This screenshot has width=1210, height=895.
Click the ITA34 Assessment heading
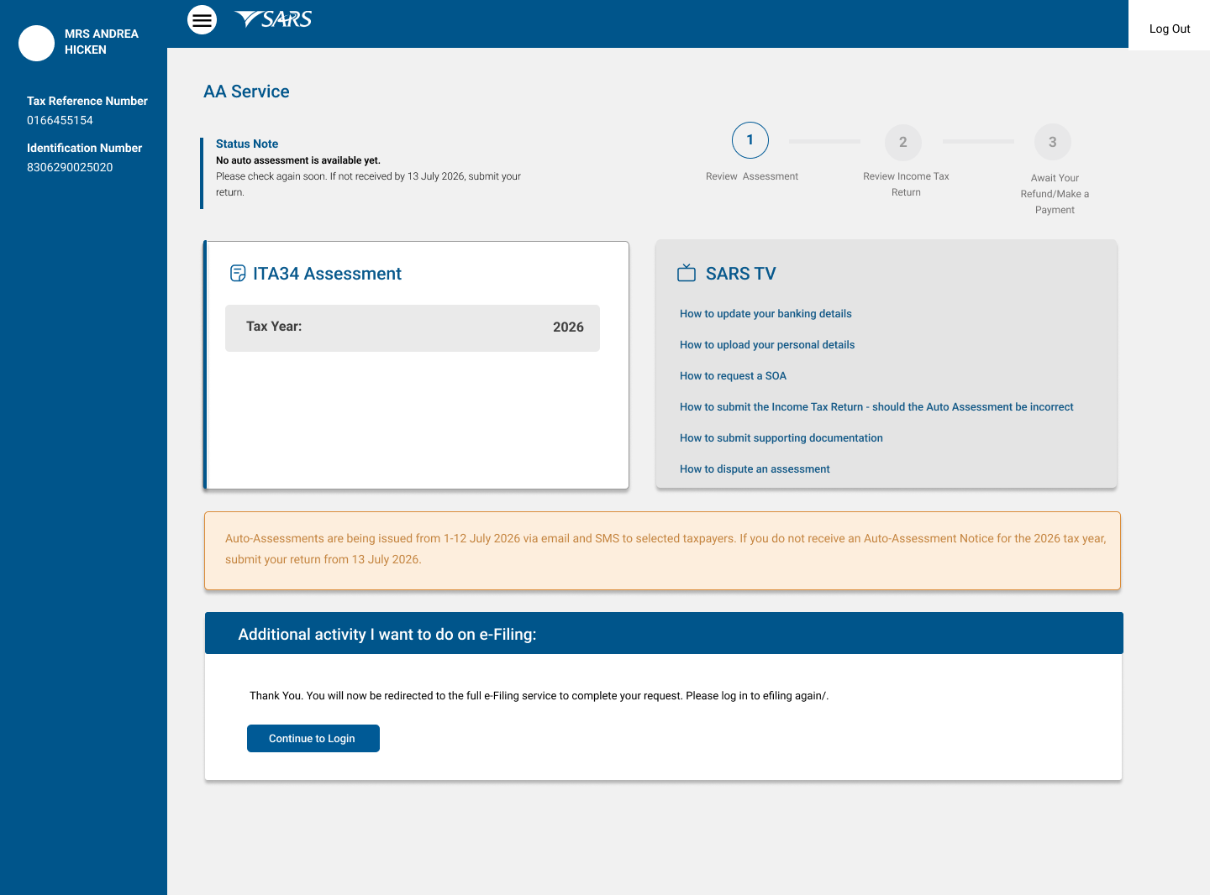(x=327, y=274)
